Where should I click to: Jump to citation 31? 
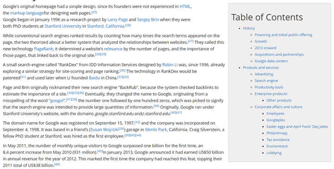point(23,77)
